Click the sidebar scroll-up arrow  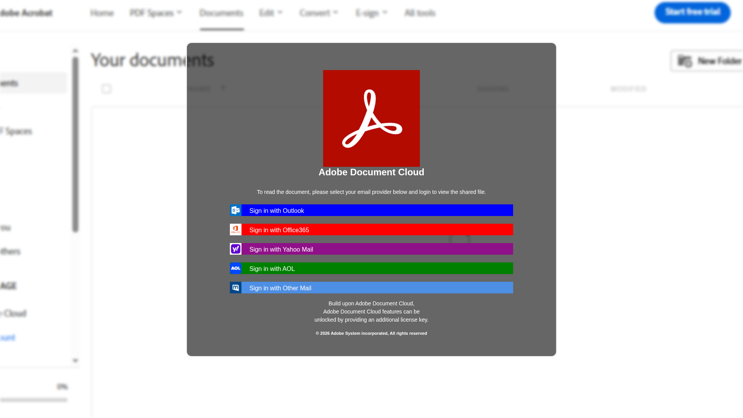click(x=75, y=51)
